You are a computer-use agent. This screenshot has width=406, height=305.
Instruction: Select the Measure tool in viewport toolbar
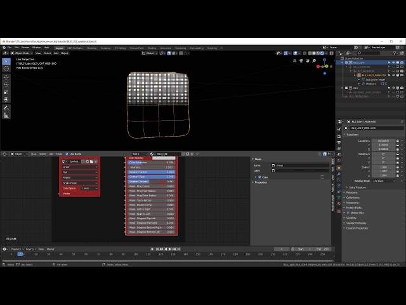6,116
